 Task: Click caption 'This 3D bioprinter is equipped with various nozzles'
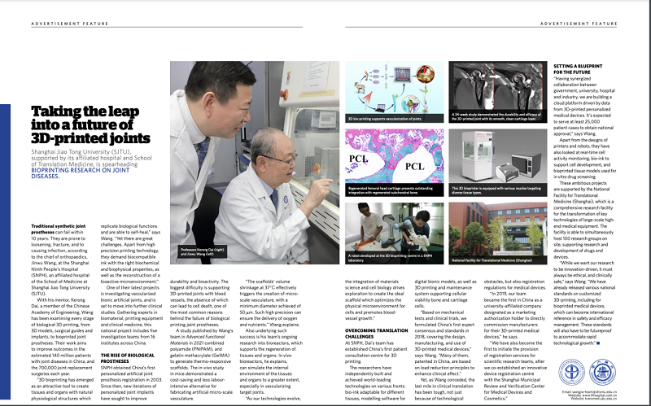coord(496,190)
